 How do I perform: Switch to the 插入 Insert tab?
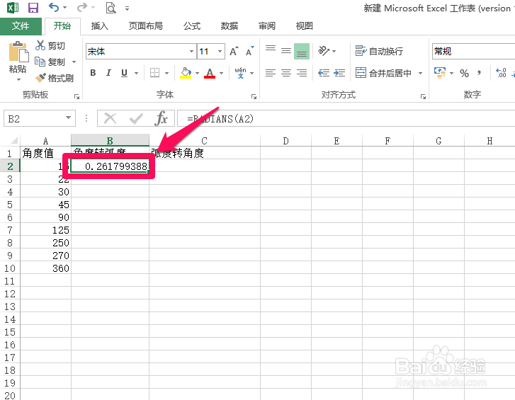99,26
